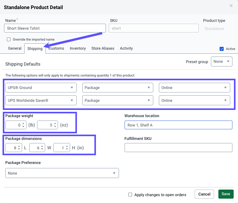Click the Cancel button

204,194
